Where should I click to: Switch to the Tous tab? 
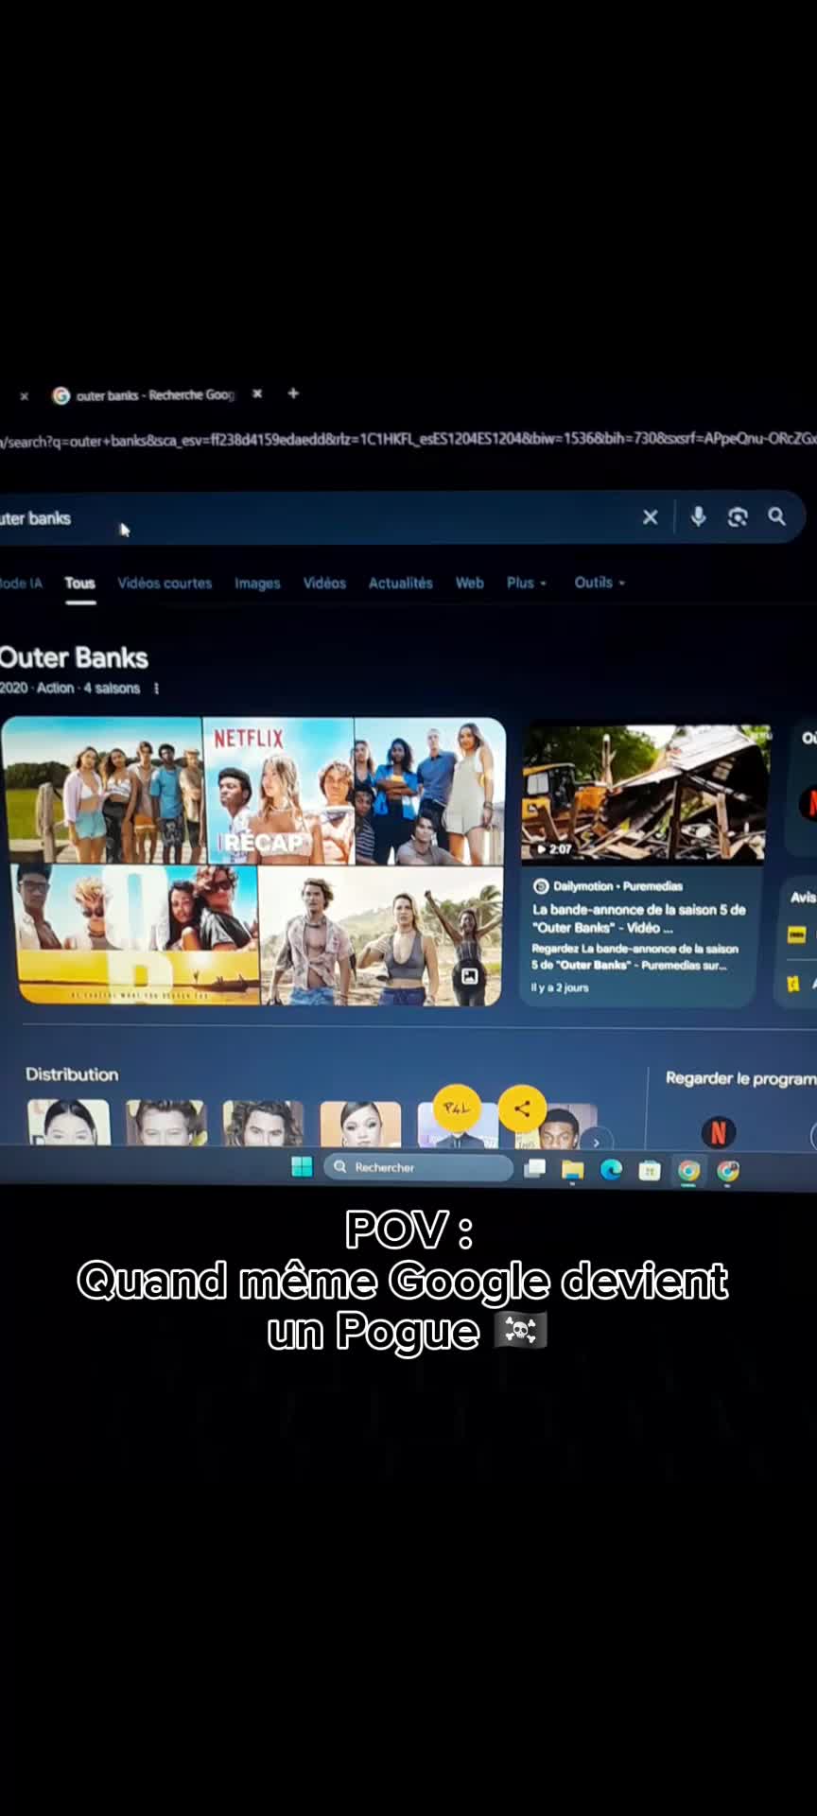pos(80,584)
